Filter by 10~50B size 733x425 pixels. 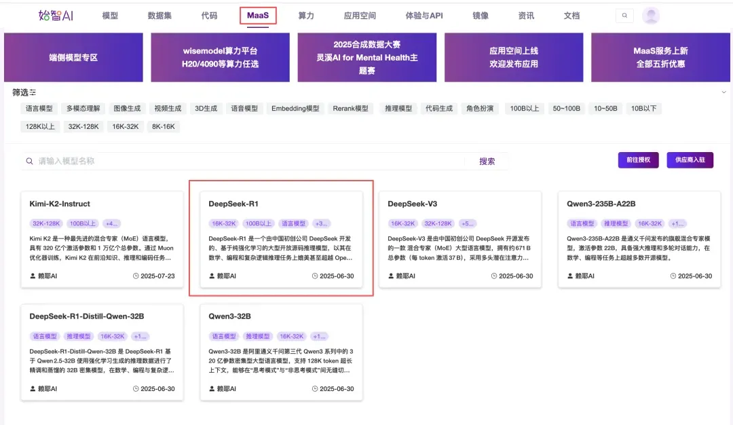tap(606, 109)
